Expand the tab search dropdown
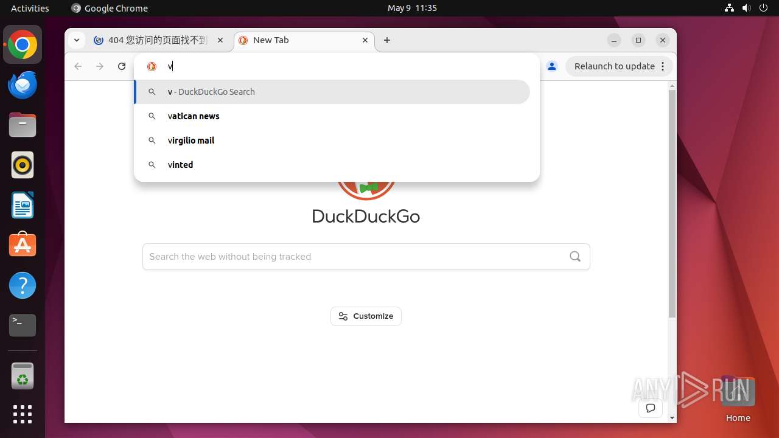 tap(76, 40)
